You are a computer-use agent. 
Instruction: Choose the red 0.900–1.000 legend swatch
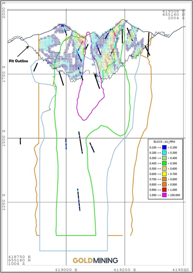[165, 190]
